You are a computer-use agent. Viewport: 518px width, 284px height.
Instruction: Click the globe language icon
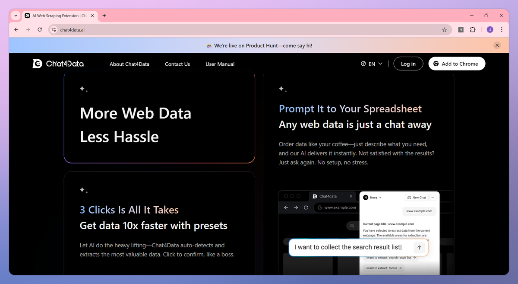coord(363,64)
